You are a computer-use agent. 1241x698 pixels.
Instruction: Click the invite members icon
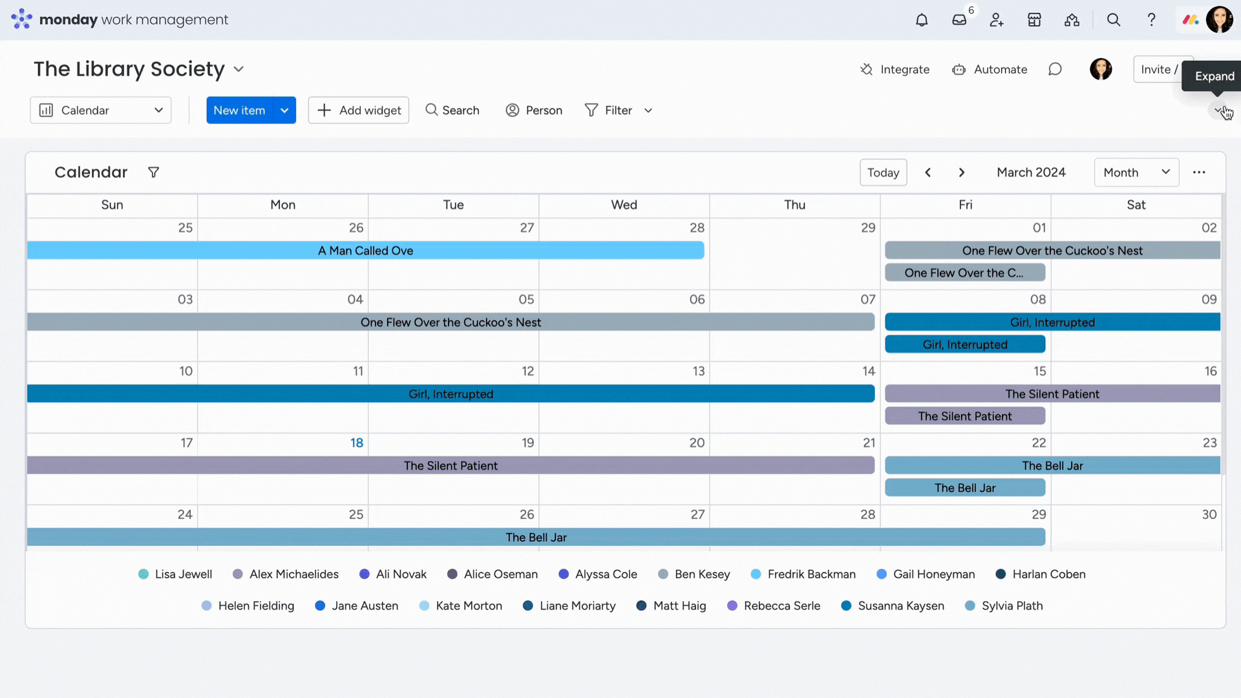click(x=997, y=19)
